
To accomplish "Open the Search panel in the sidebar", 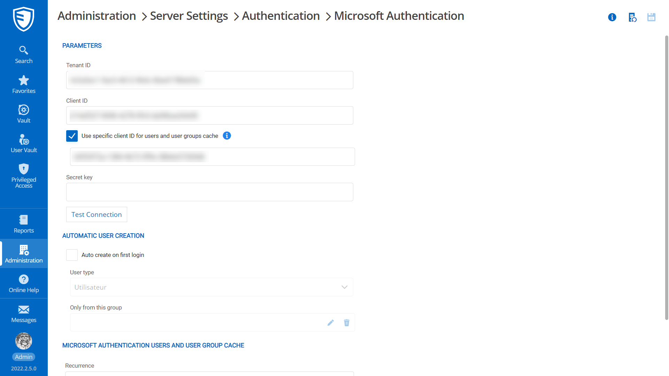I will click(23, 54).
